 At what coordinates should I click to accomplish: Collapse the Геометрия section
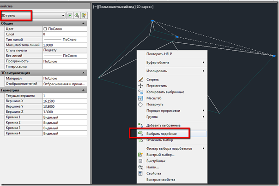click(83, 90)
